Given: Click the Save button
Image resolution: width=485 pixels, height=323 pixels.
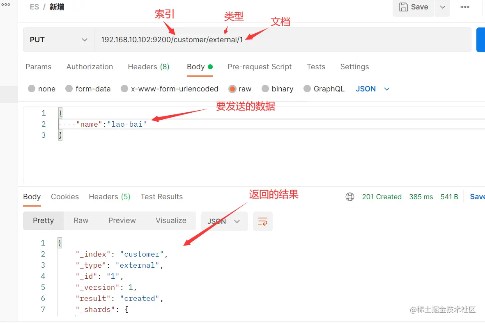Looking at the screenshot, I should click(x=414, y=7).
